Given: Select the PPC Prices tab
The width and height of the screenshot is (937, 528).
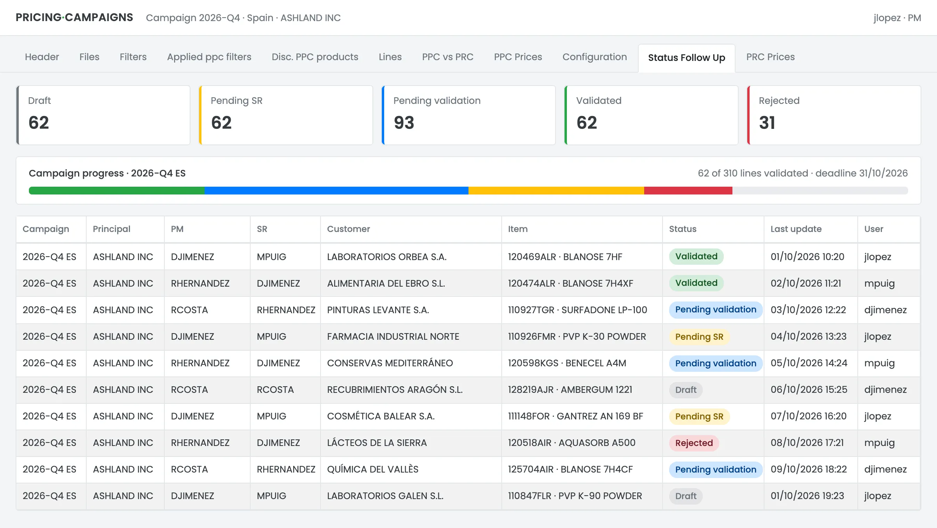Looking at the screenshot, I should click(518, 57).
